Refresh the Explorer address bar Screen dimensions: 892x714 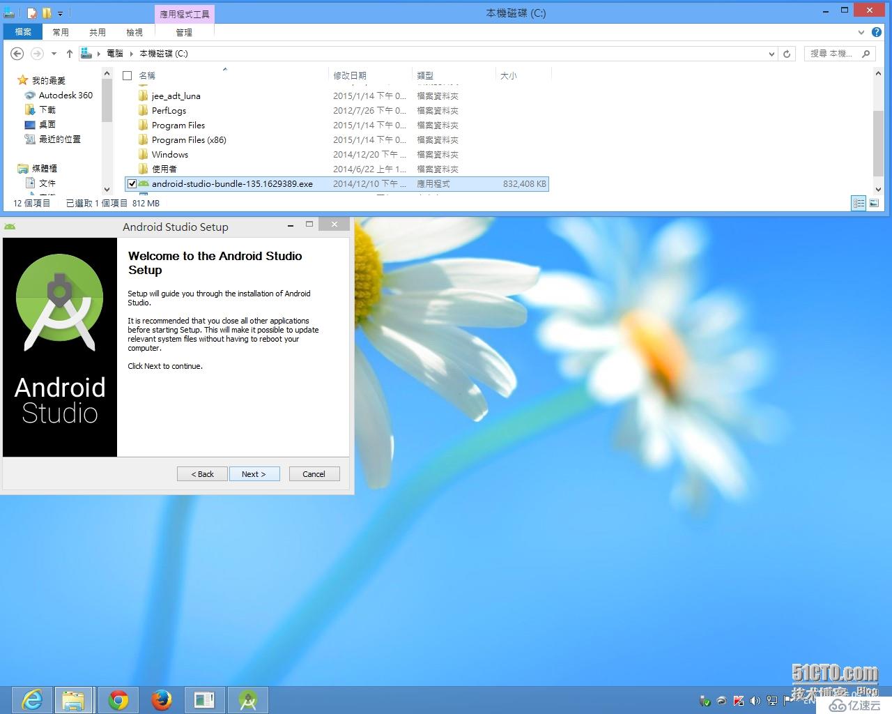pyautogui.click(x=787, y=54)
